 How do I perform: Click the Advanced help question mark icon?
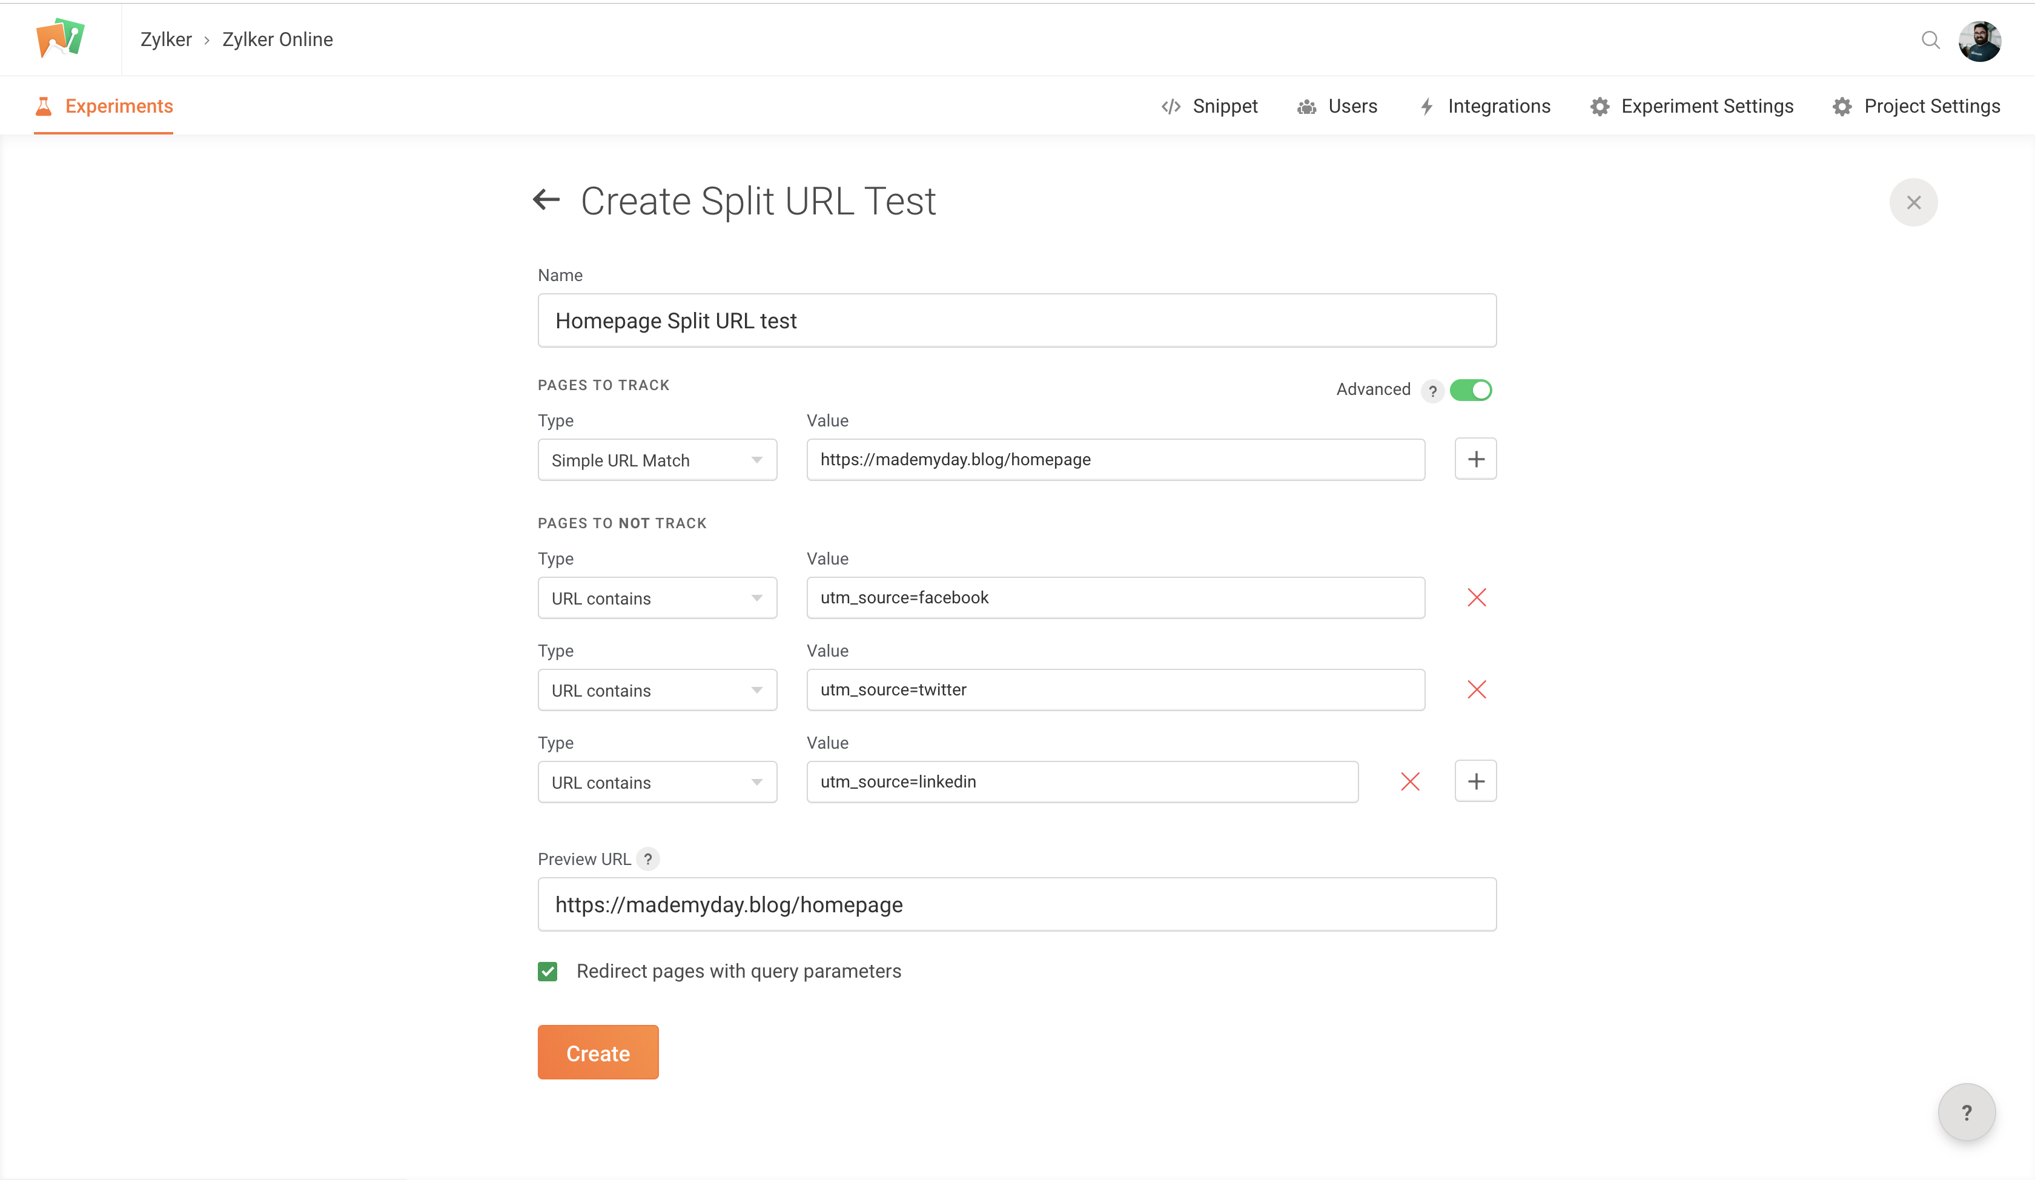[x=1432, y=391]
